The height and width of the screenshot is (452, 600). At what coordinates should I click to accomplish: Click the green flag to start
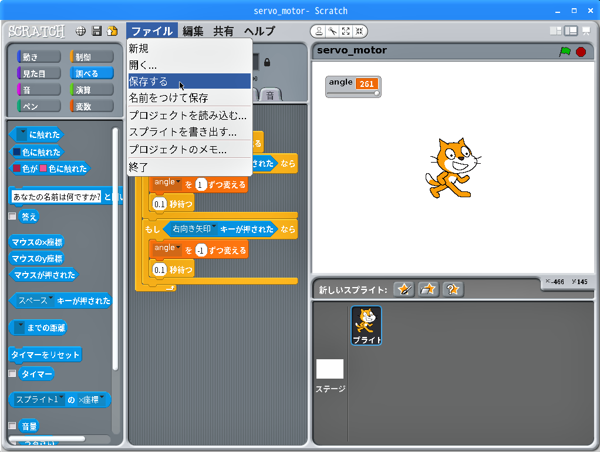[x=565, y=51]
